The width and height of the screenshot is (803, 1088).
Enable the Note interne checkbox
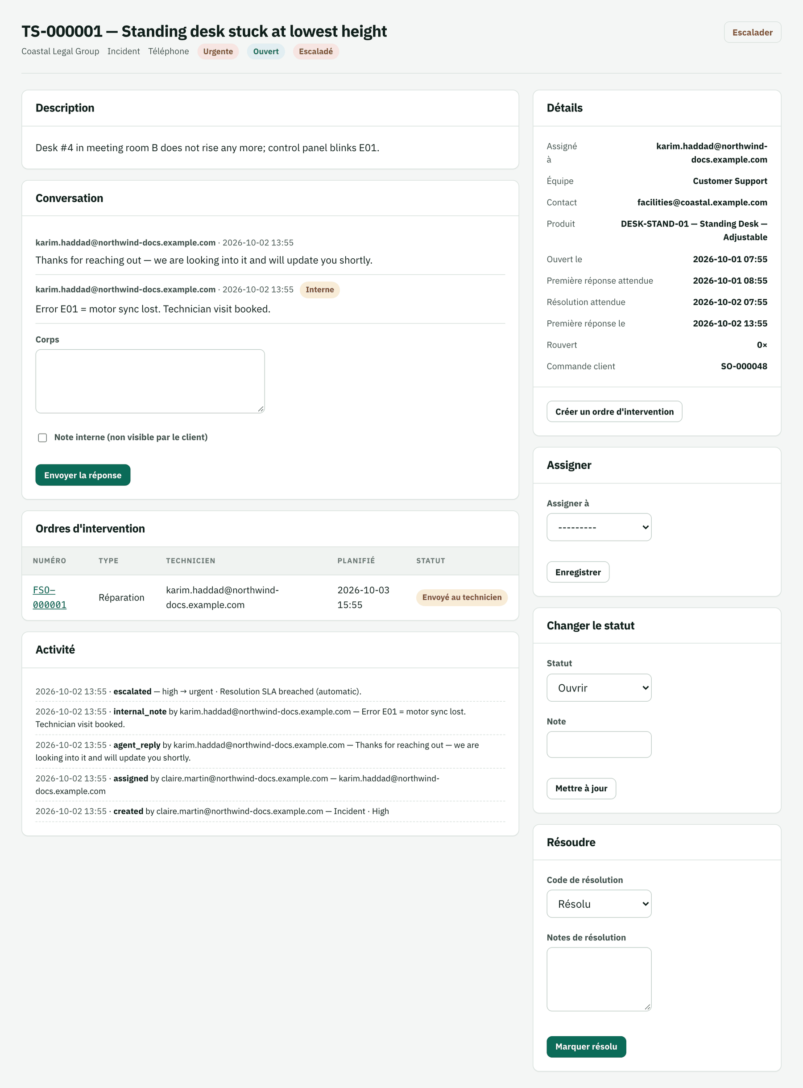coord(43,437)
